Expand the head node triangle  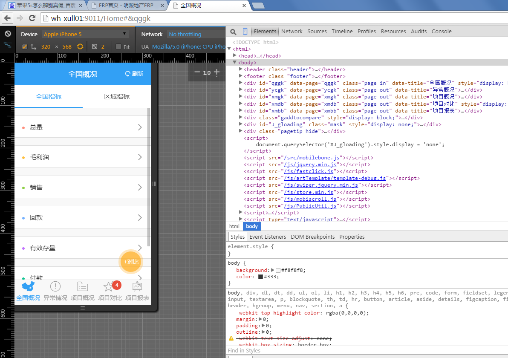pos(235,55)
